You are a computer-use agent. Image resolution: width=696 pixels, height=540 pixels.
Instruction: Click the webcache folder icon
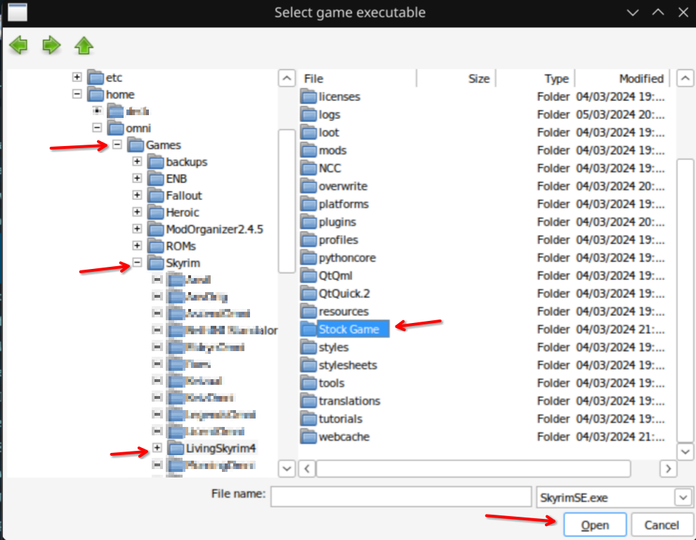click(x=309, y=437)
